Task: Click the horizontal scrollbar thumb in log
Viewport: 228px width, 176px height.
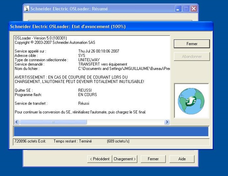Action: (x=53, y=122)
